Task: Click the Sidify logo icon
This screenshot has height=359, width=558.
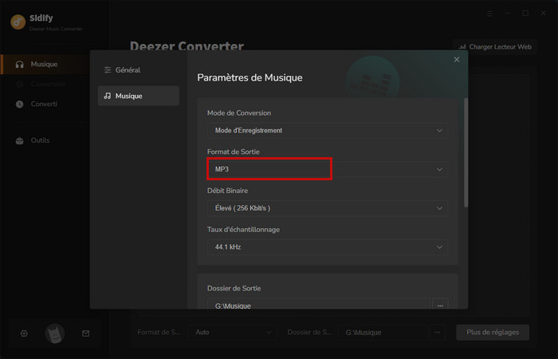Action: 17,22
